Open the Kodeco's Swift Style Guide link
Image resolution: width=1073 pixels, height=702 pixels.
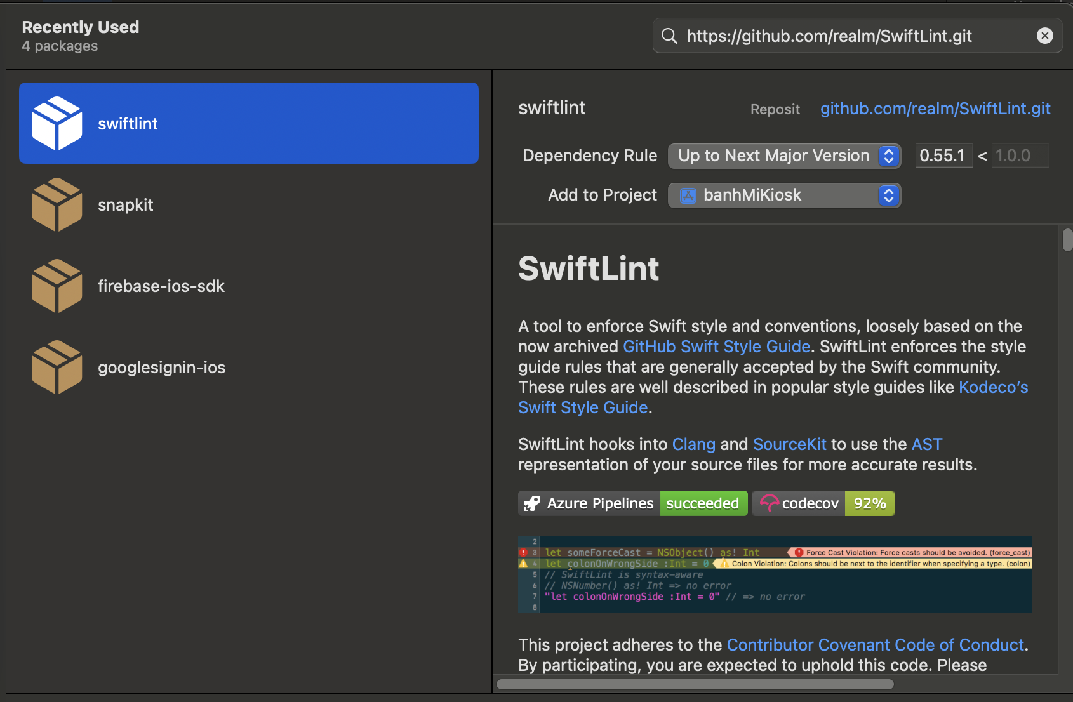point(993,387)
